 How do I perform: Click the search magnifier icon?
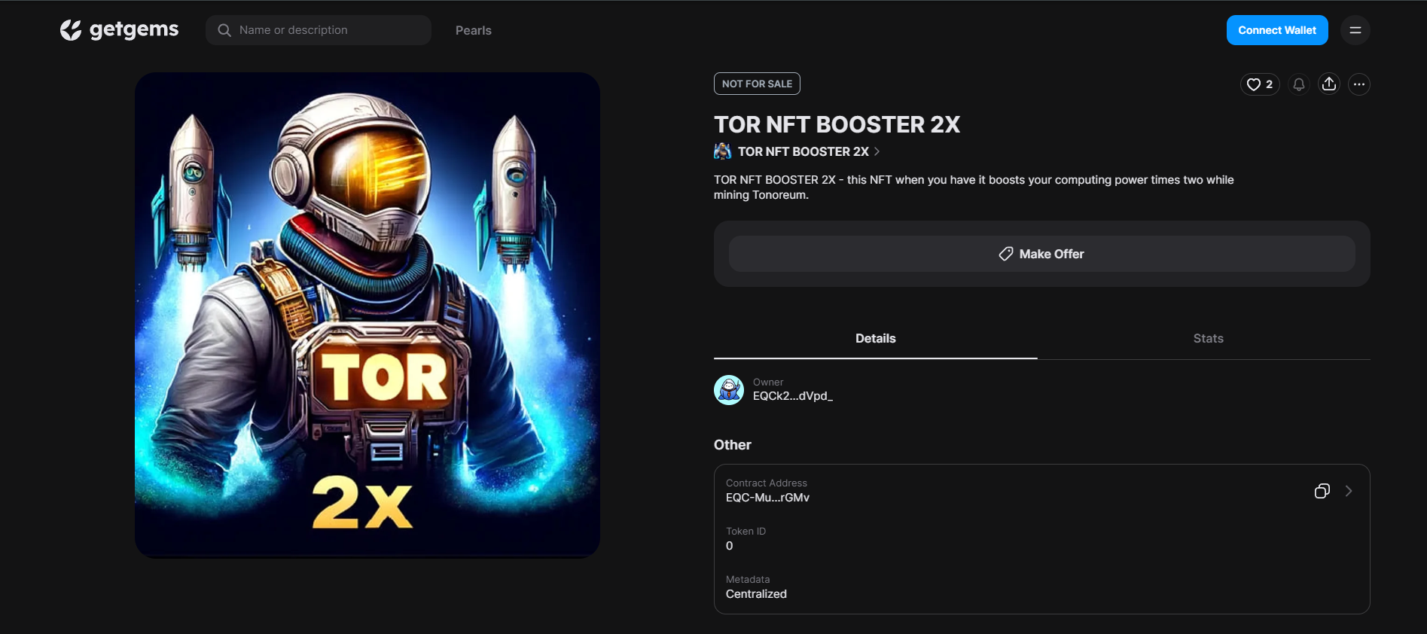pos(224,30)
